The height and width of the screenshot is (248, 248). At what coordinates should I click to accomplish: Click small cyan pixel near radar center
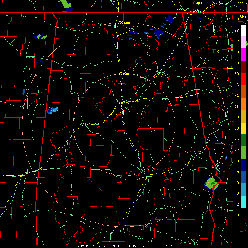118,101
